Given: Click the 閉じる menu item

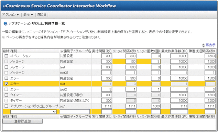Looking at the screenshot, I should click(x=42, y=15).
